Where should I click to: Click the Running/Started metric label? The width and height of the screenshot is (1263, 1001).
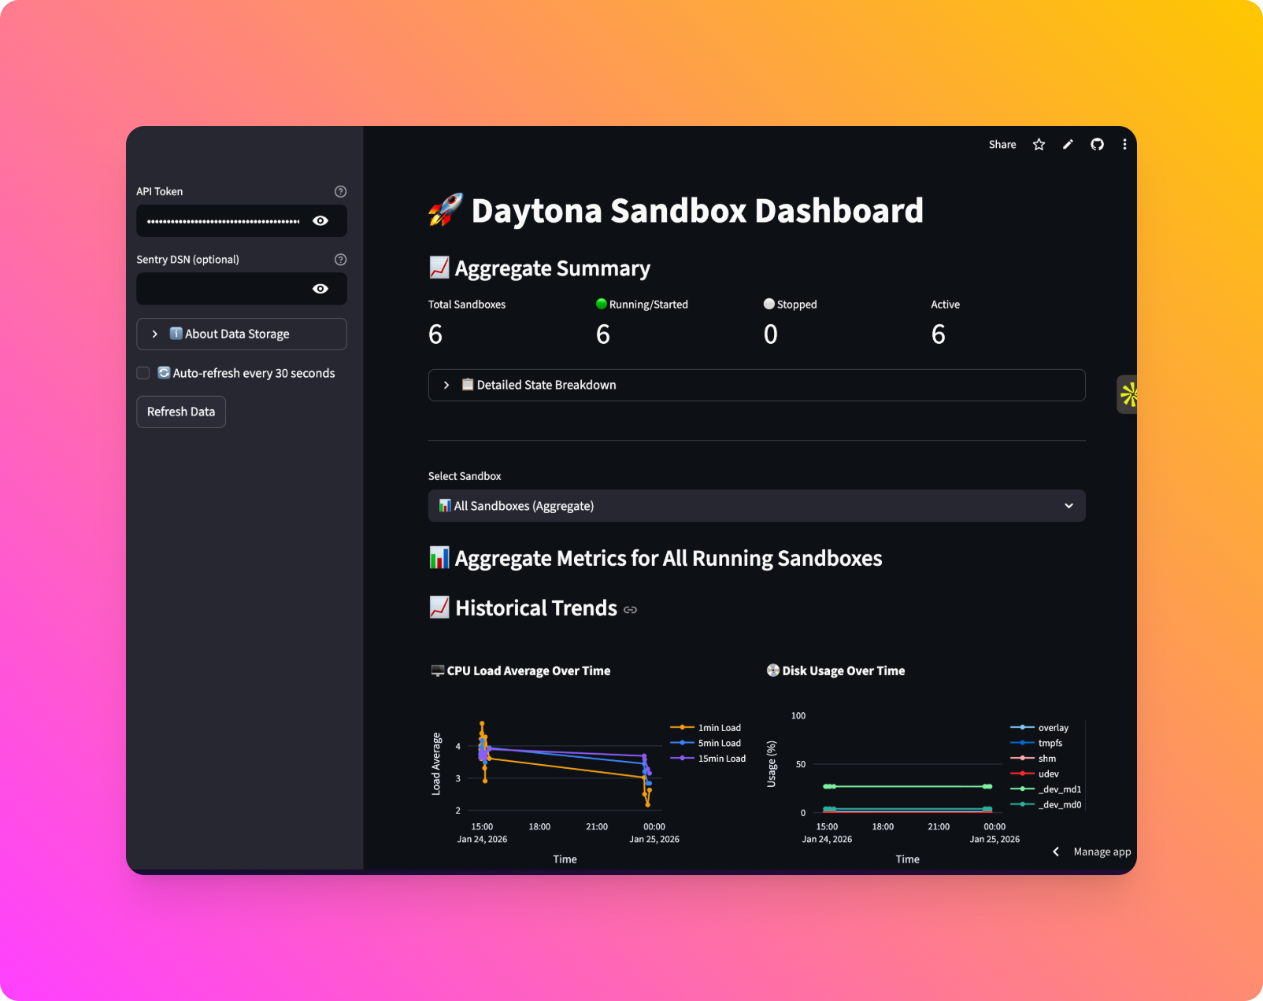pyautogui.click(x=642, y=305)
